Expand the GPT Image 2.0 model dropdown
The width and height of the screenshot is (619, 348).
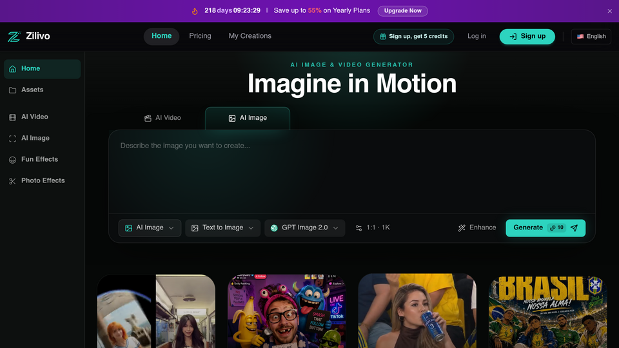pos(305,228)
